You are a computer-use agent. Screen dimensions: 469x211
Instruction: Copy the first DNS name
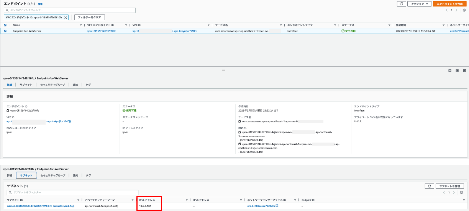(239, 132)
